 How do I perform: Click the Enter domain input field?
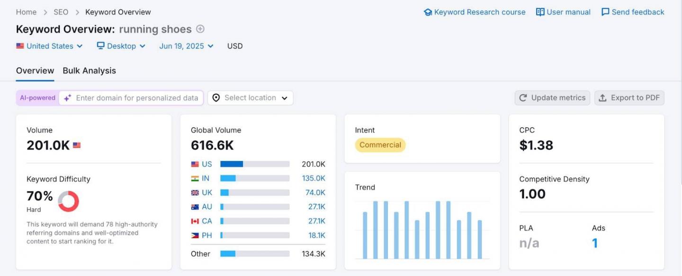pyautogui.click(x=137, y=98)
